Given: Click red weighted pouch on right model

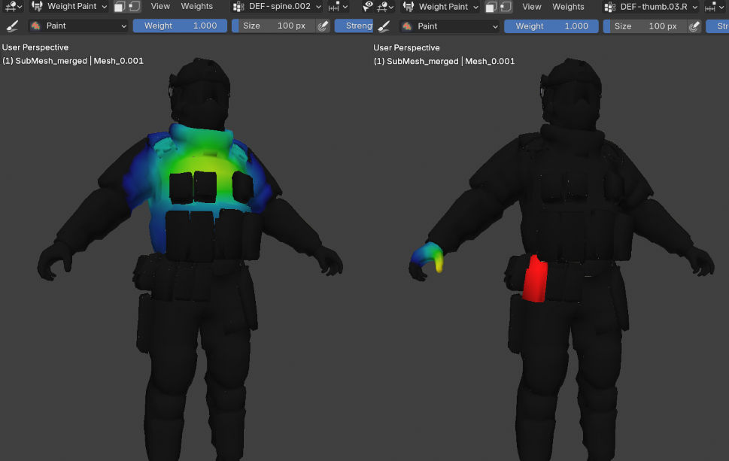Looking at the screenshot, I should (x=535, y=279).
